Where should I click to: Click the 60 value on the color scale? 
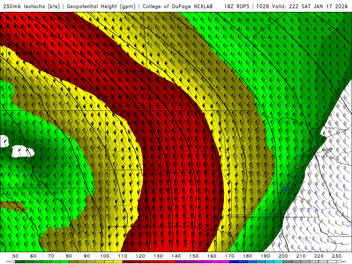pyautogui.click(x=33, y=256)
